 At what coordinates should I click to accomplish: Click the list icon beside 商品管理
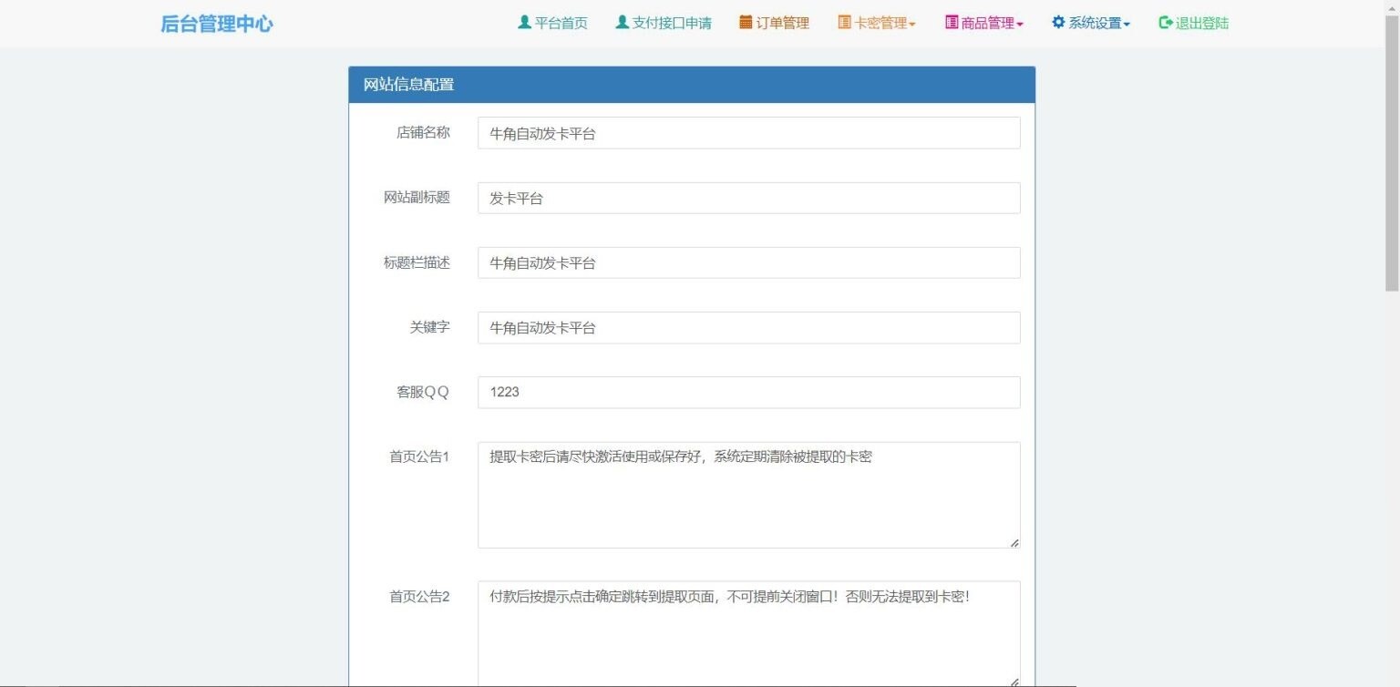click(x=952, y=22)
